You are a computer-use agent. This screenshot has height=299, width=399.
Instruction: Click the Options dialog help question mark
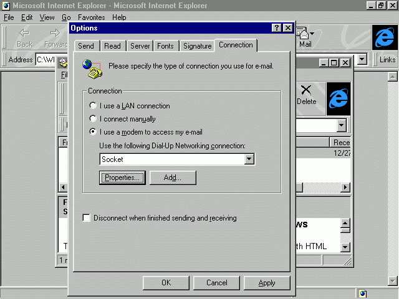277,27
